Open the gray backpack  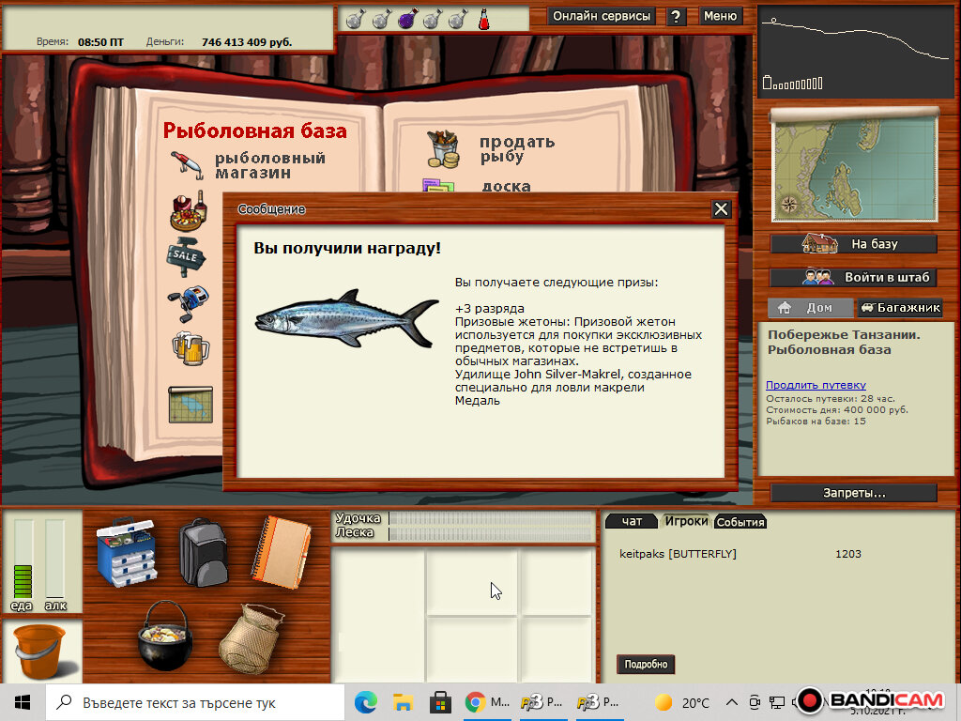(x=204, y=552)
